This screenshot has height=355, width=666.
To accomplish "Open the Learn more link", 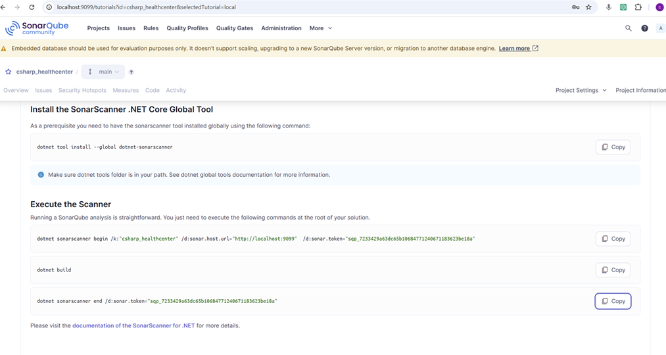I will coord(518,49).
